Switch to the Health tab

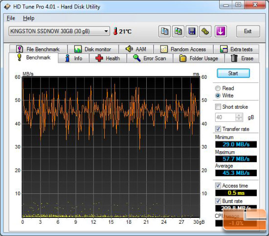(108, 58)
